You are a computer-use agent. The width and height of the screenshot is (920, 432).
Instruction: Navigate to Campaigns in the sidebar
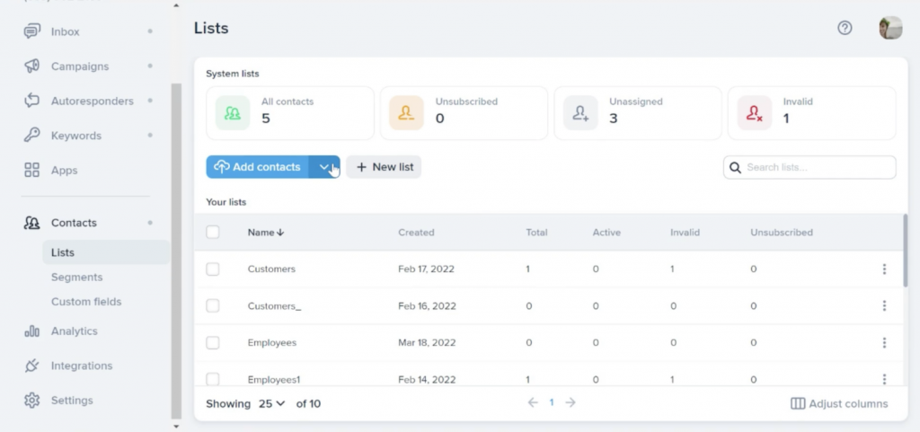tap(79, 66)
